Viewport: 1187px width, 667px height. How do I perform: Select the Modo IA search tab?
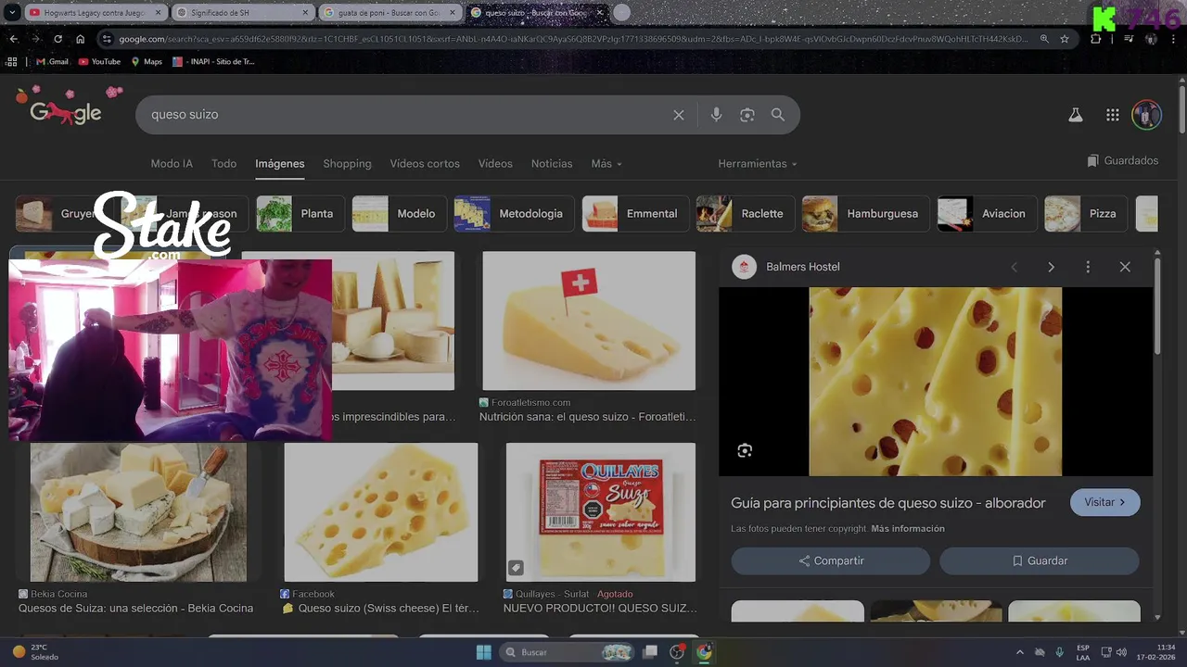[x=172, y=164]
